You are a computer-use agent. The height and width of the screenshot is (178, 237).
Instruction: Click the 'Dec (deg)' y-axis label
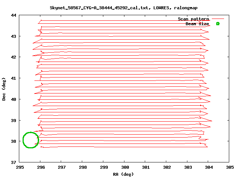click(4, 89)
